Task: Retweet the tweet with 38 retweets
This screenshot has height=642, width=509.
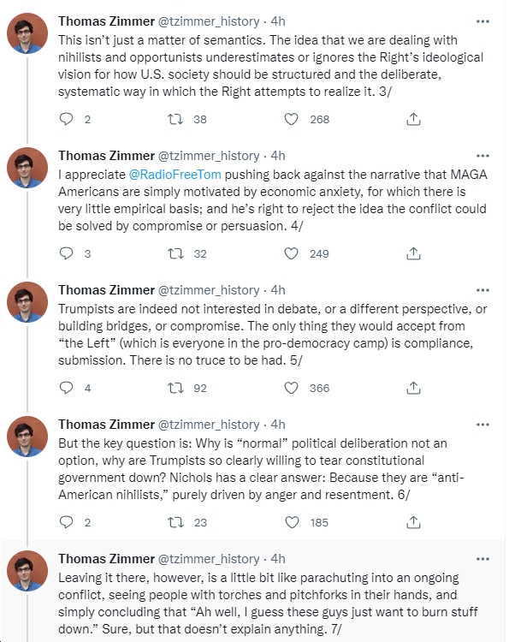Action: (175, 119)
